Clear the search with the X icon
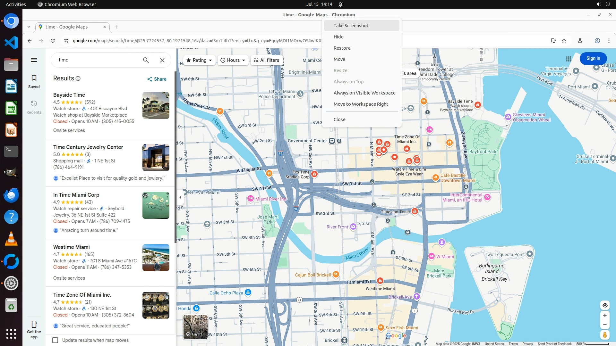Viewport: 616px width, 346px height. (x=162, y=60)
